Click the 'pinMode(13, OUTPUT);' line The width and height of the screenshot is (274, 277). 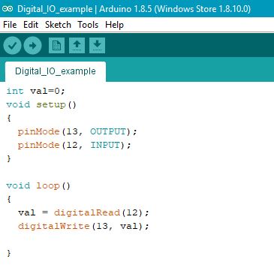tap(77, 131)
